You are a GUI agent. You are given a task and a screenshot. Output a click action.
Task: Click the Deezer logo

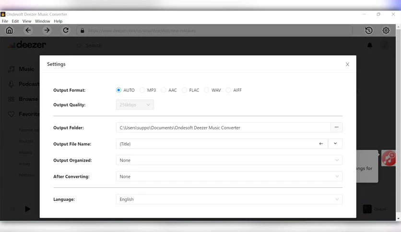[x=27, y=45]
